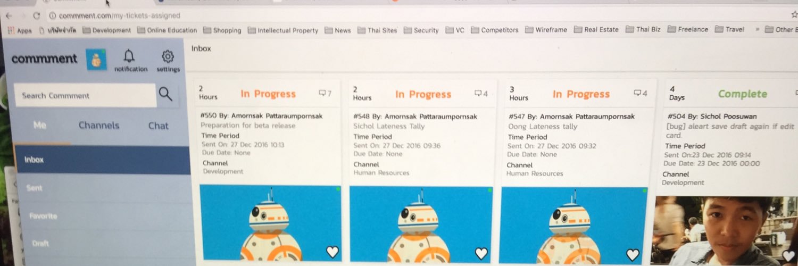Switch to the Me tab
Viewport: 798px width, 266px height.
[40, 126]
